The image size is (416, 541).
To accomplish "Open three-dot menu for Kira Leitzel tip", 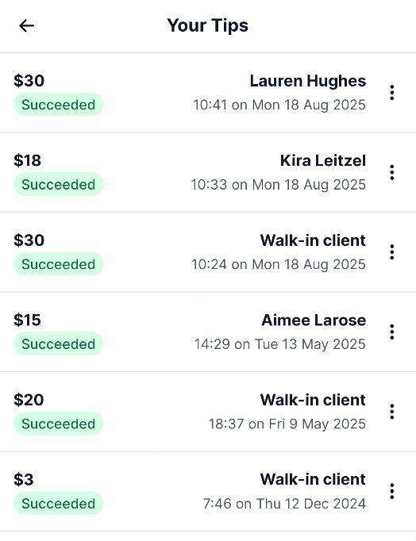I will [x=392, y=172].
